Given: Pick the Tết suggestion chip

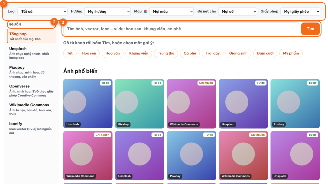Looking at the screenshot, I should pos(70,53).
